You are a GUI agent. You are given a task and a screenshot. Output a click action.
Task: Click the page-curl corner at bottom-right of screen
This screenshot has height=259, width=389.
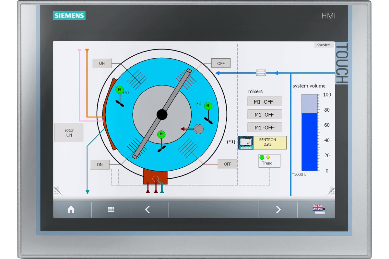coord(331,191)
